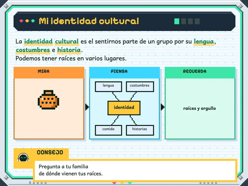Image resolution: width=248 pixels, height=186 pixels.
Task: Click the highlighted word 'costumbres' in the sentence
Action: pos(33,50)
